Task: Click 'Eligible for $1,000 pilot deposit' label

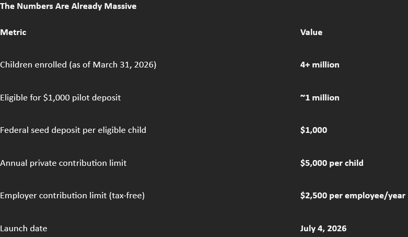Action: (x=61, y=97)
